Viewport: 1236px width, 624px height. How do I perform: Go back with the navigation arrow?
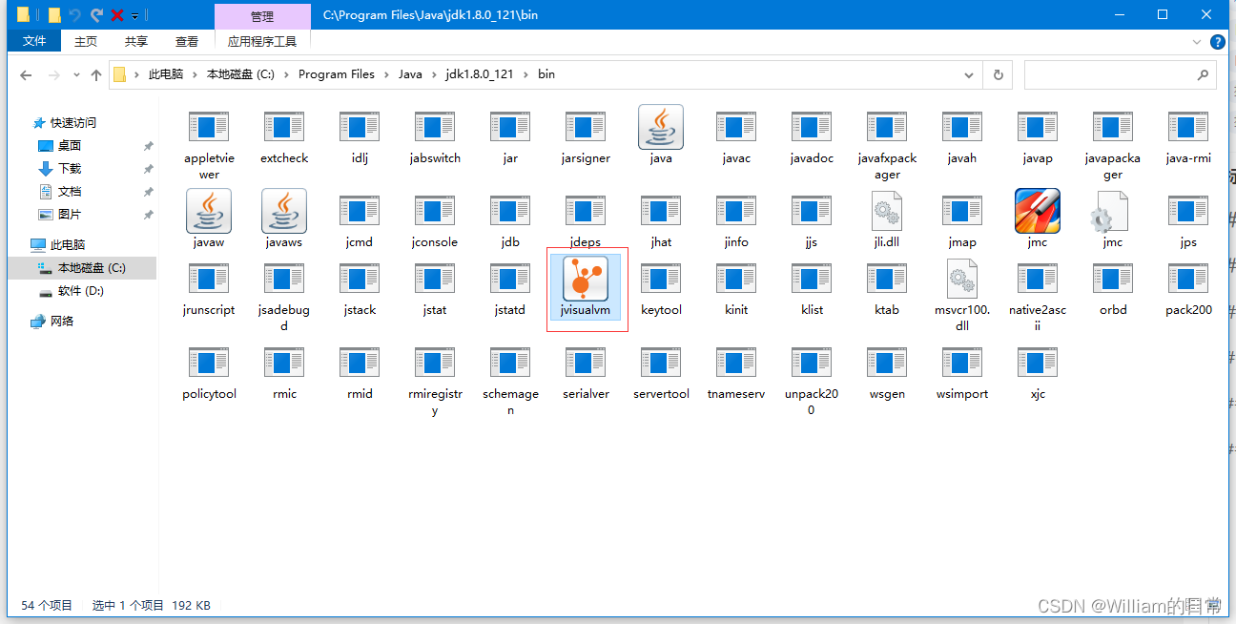coord(26,74)
